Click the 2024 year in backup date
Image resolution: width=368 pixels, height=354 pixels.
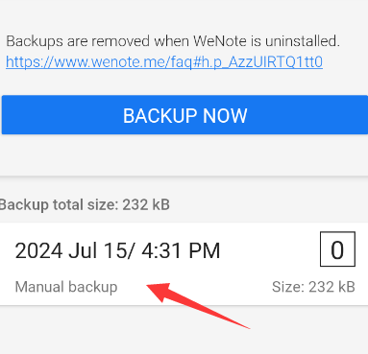[38, 250]
